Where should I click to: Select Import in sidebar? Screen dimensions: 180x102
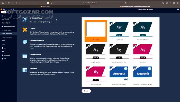[x=3, y=41]
